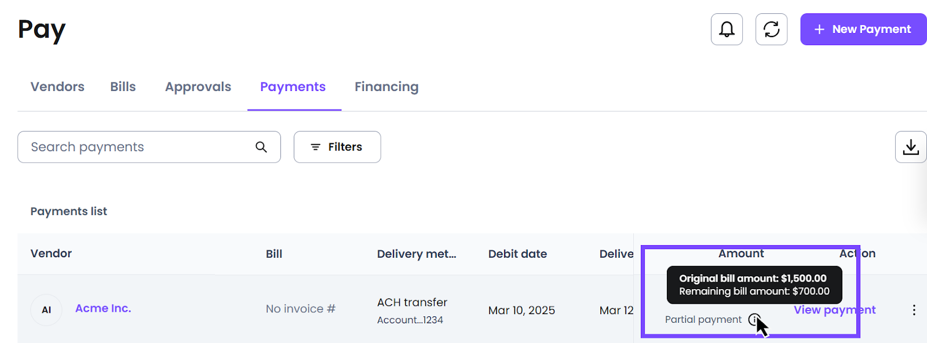
Task: Click the search magnifier icon
Action: (x=261, y=147)
